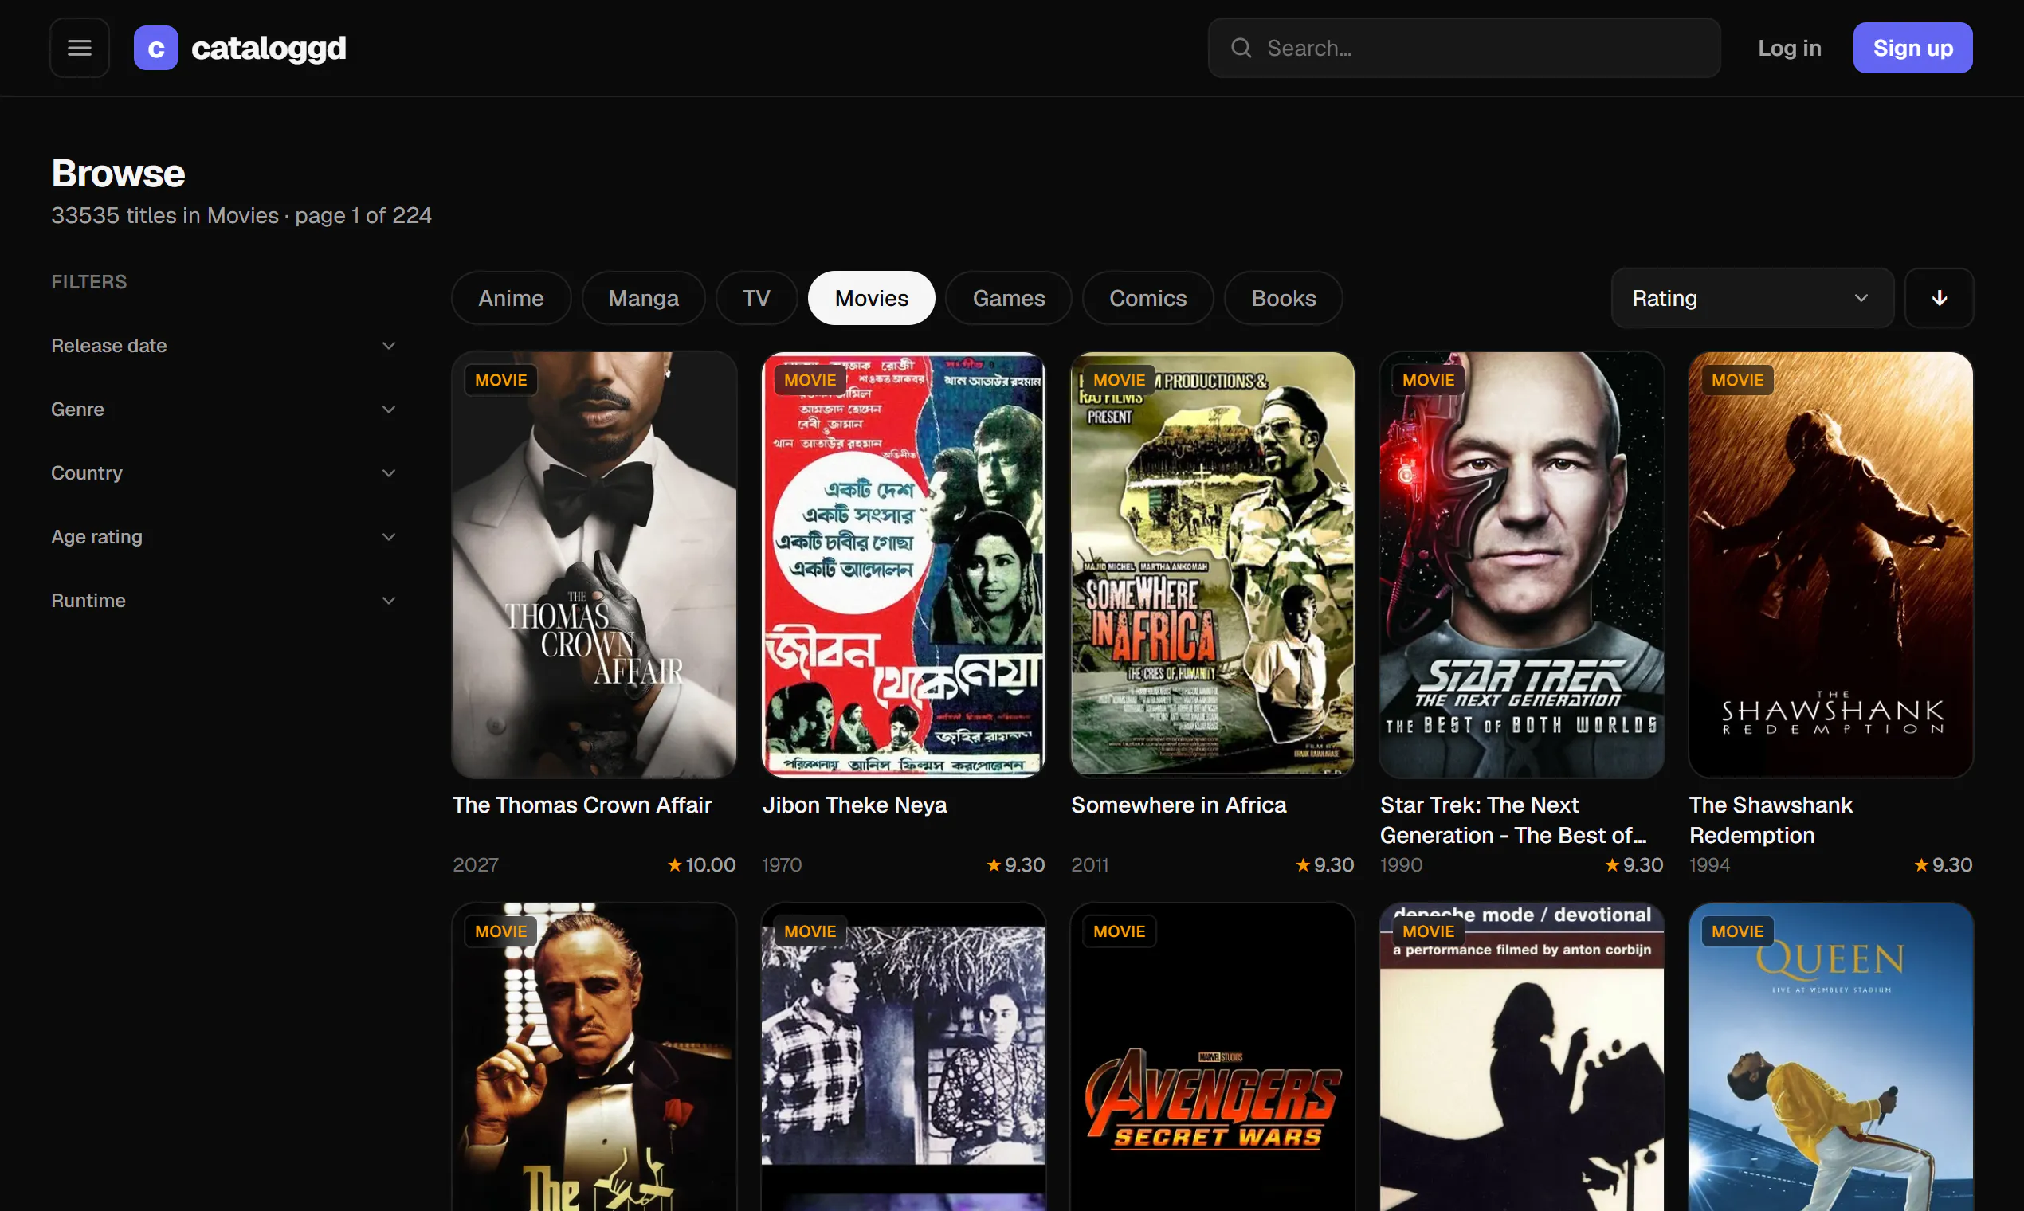This screenshot has width=2024, height=1211.
Task: Open the Depeche Mode Devotional poster
Action: (x=1521, y=1056)
